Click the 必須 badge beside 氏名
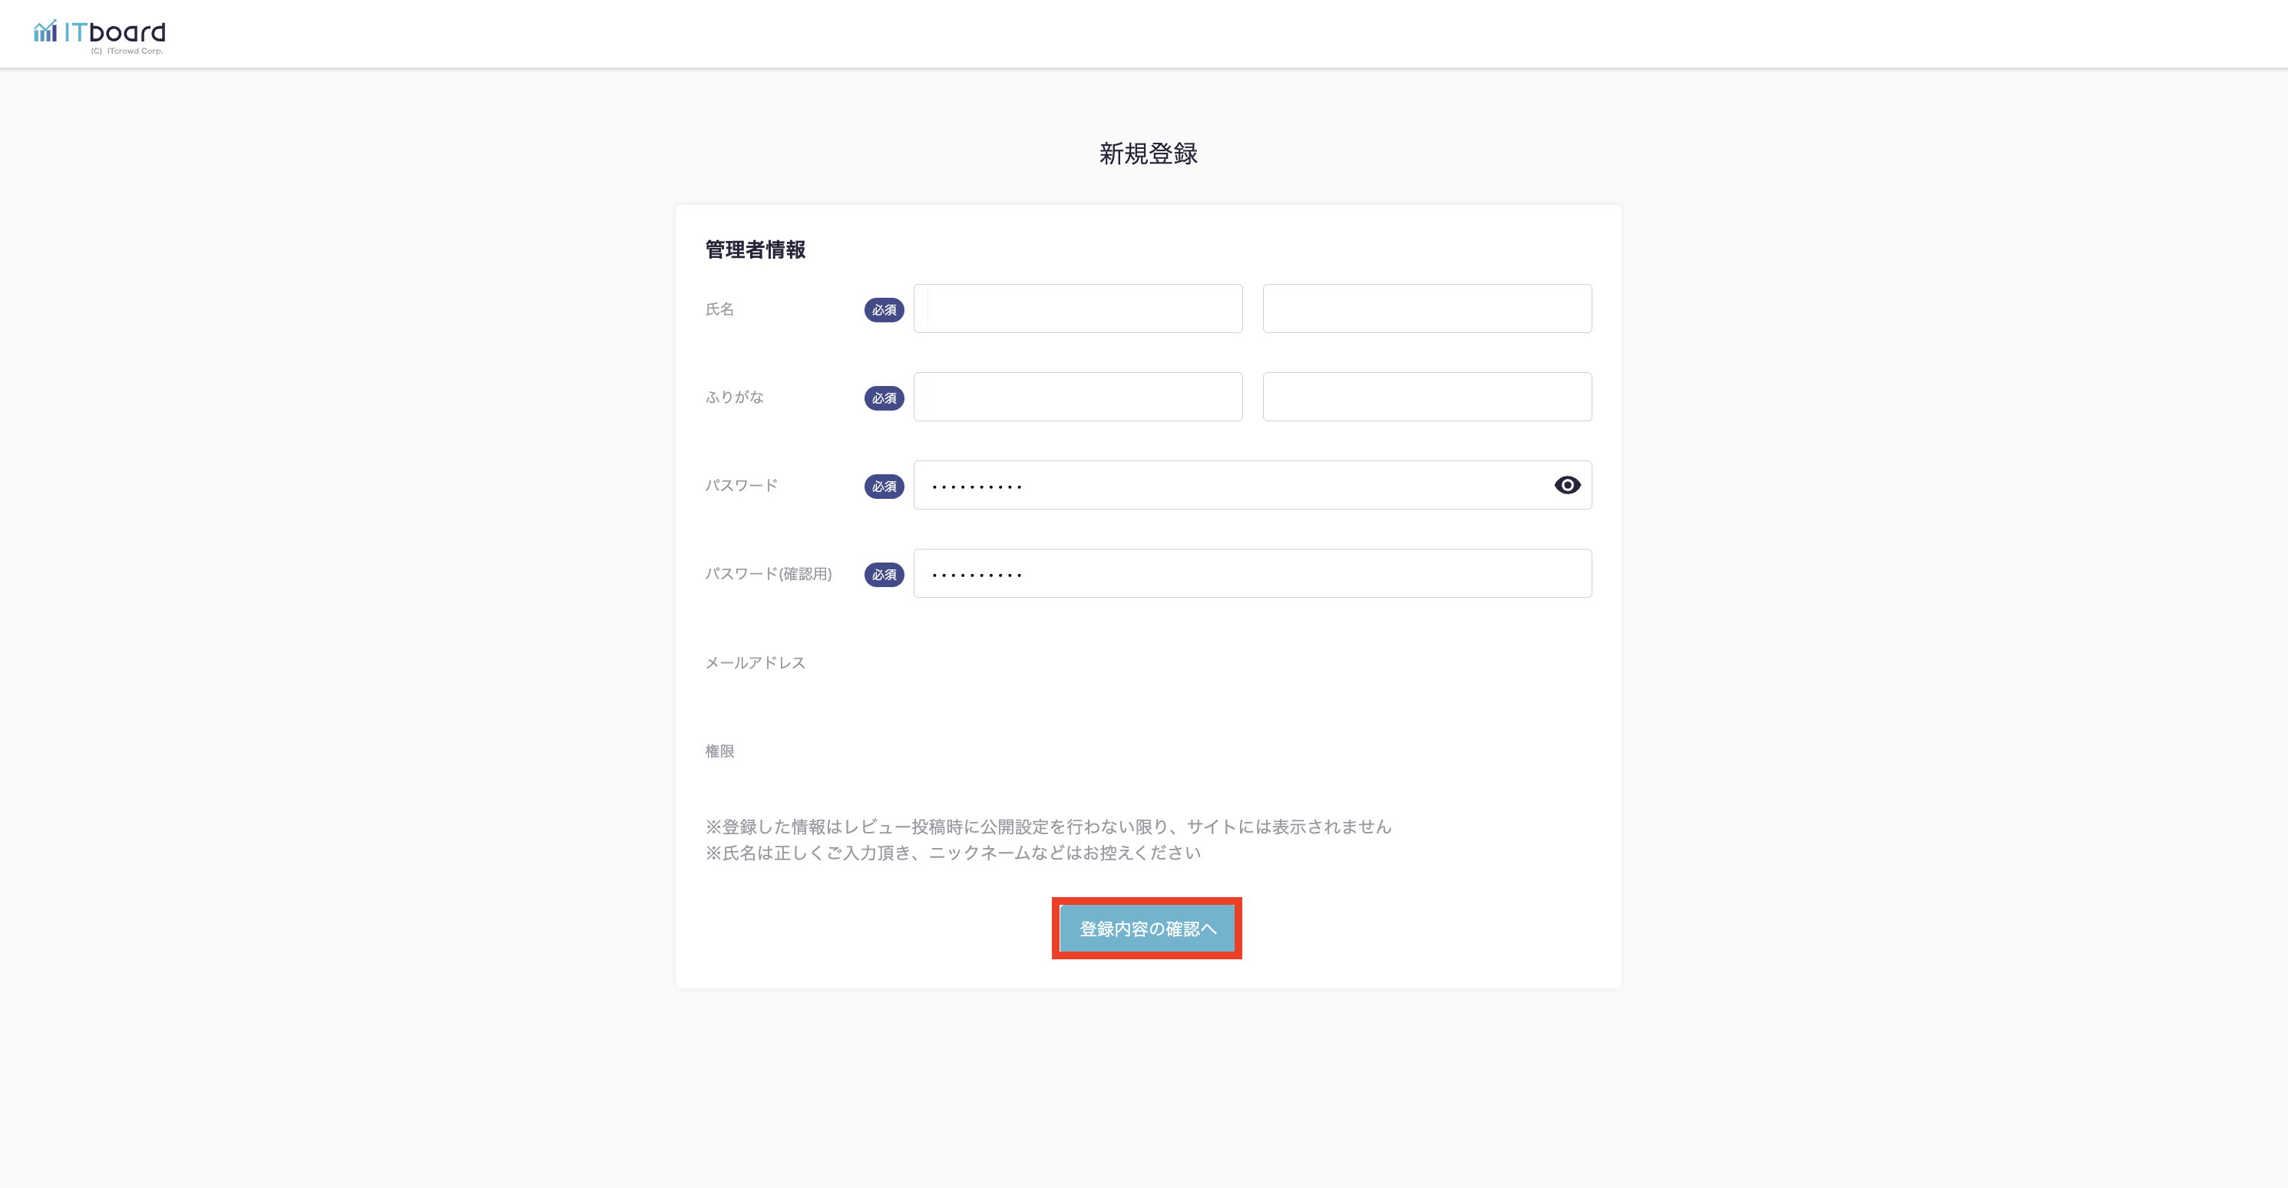The height and width of the screenshot is (1188, 2288). (883, 310)
